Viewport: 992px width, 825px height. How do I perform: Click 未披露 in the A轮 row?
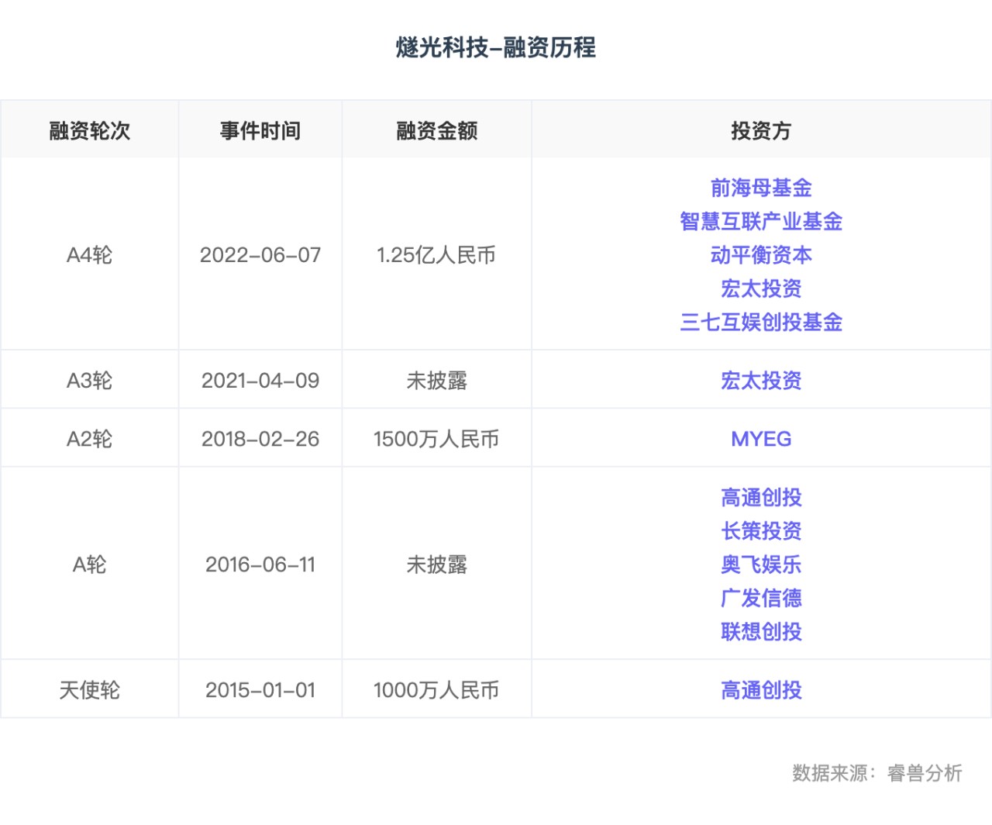(x=437, y=564)
